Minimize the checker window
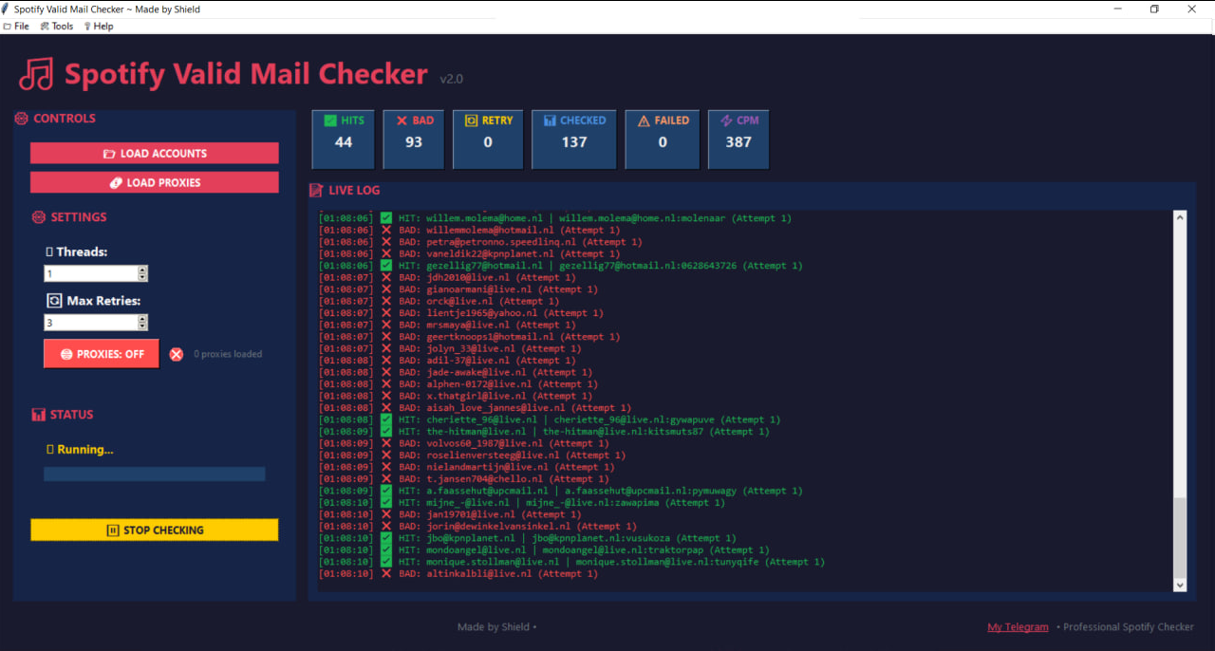The image size is (1215, 651). (1118, 9)
